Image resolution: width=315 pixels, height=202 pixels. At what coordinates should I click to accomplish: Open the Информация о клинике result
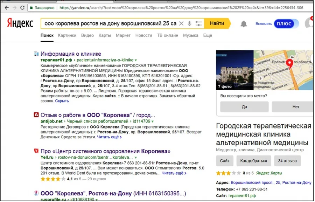[x=71, y=54]
